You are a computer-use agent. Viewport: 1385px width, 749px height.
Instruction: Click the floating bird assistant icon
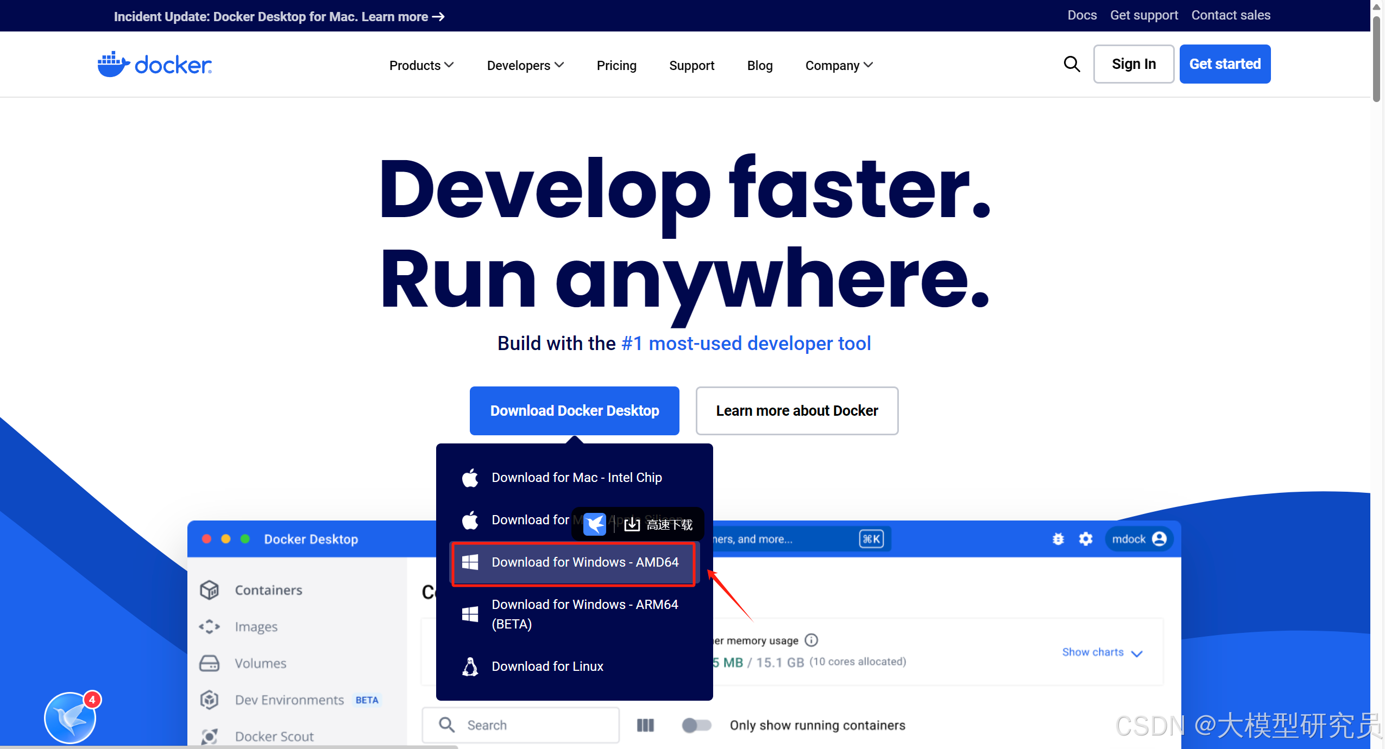tap(71, 718)
